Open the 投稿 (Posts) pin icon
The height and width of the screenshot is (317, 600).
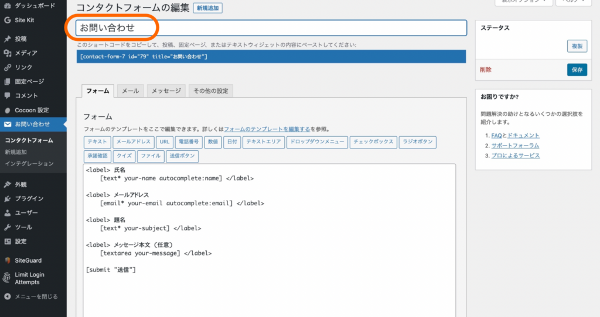7,39
